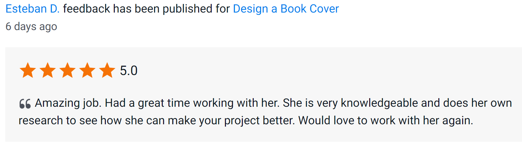Select the fifth orange rating star
Screen dimensions: 522x156
(x=107, y=70)
